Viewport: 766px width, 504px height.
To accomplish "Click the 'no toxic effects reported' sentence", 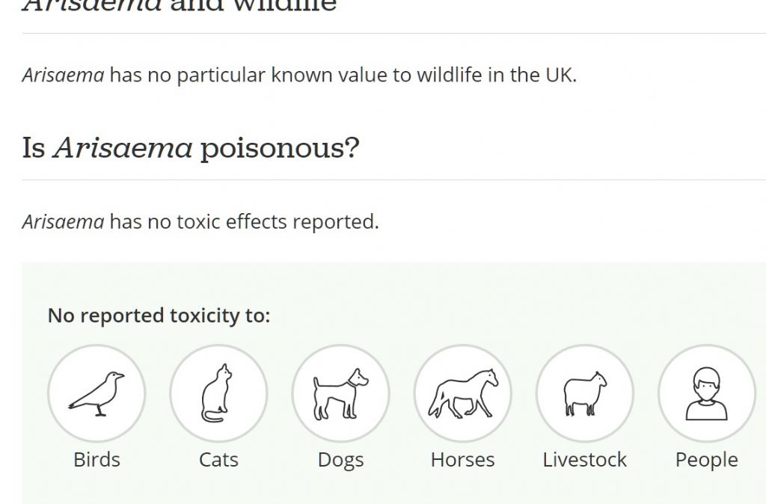I will [x=200, y=222].
